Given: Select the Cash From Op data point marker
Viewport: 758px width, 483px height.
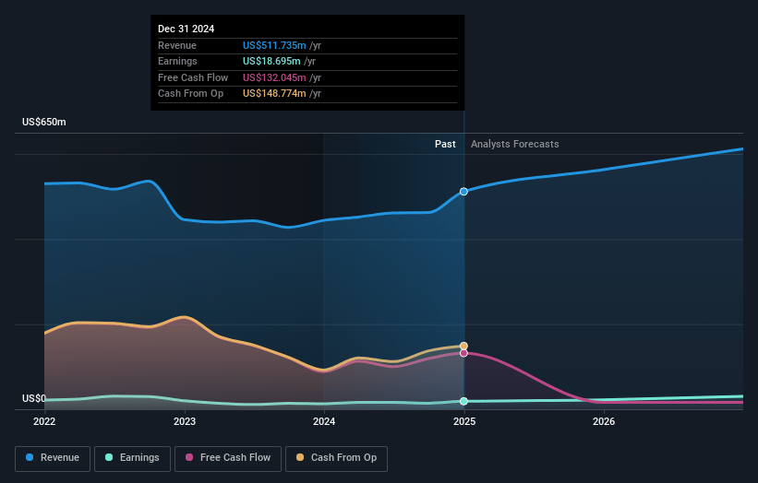Looking at the screenshot, I should pos(463,346).
